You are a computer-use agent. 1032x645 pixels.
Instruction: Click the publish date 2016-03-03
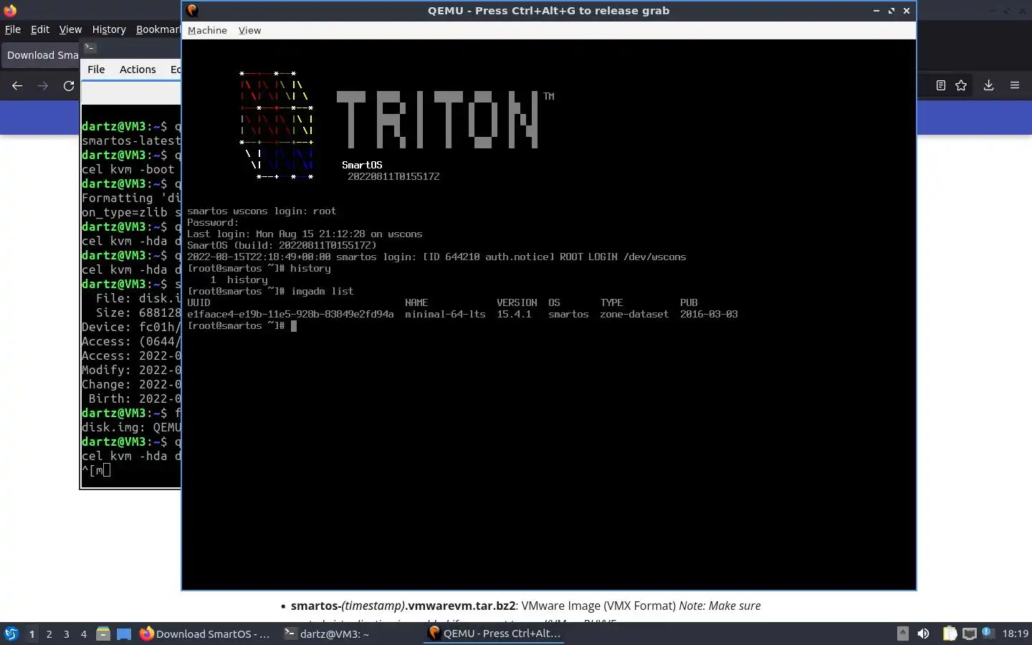[709, 314]
